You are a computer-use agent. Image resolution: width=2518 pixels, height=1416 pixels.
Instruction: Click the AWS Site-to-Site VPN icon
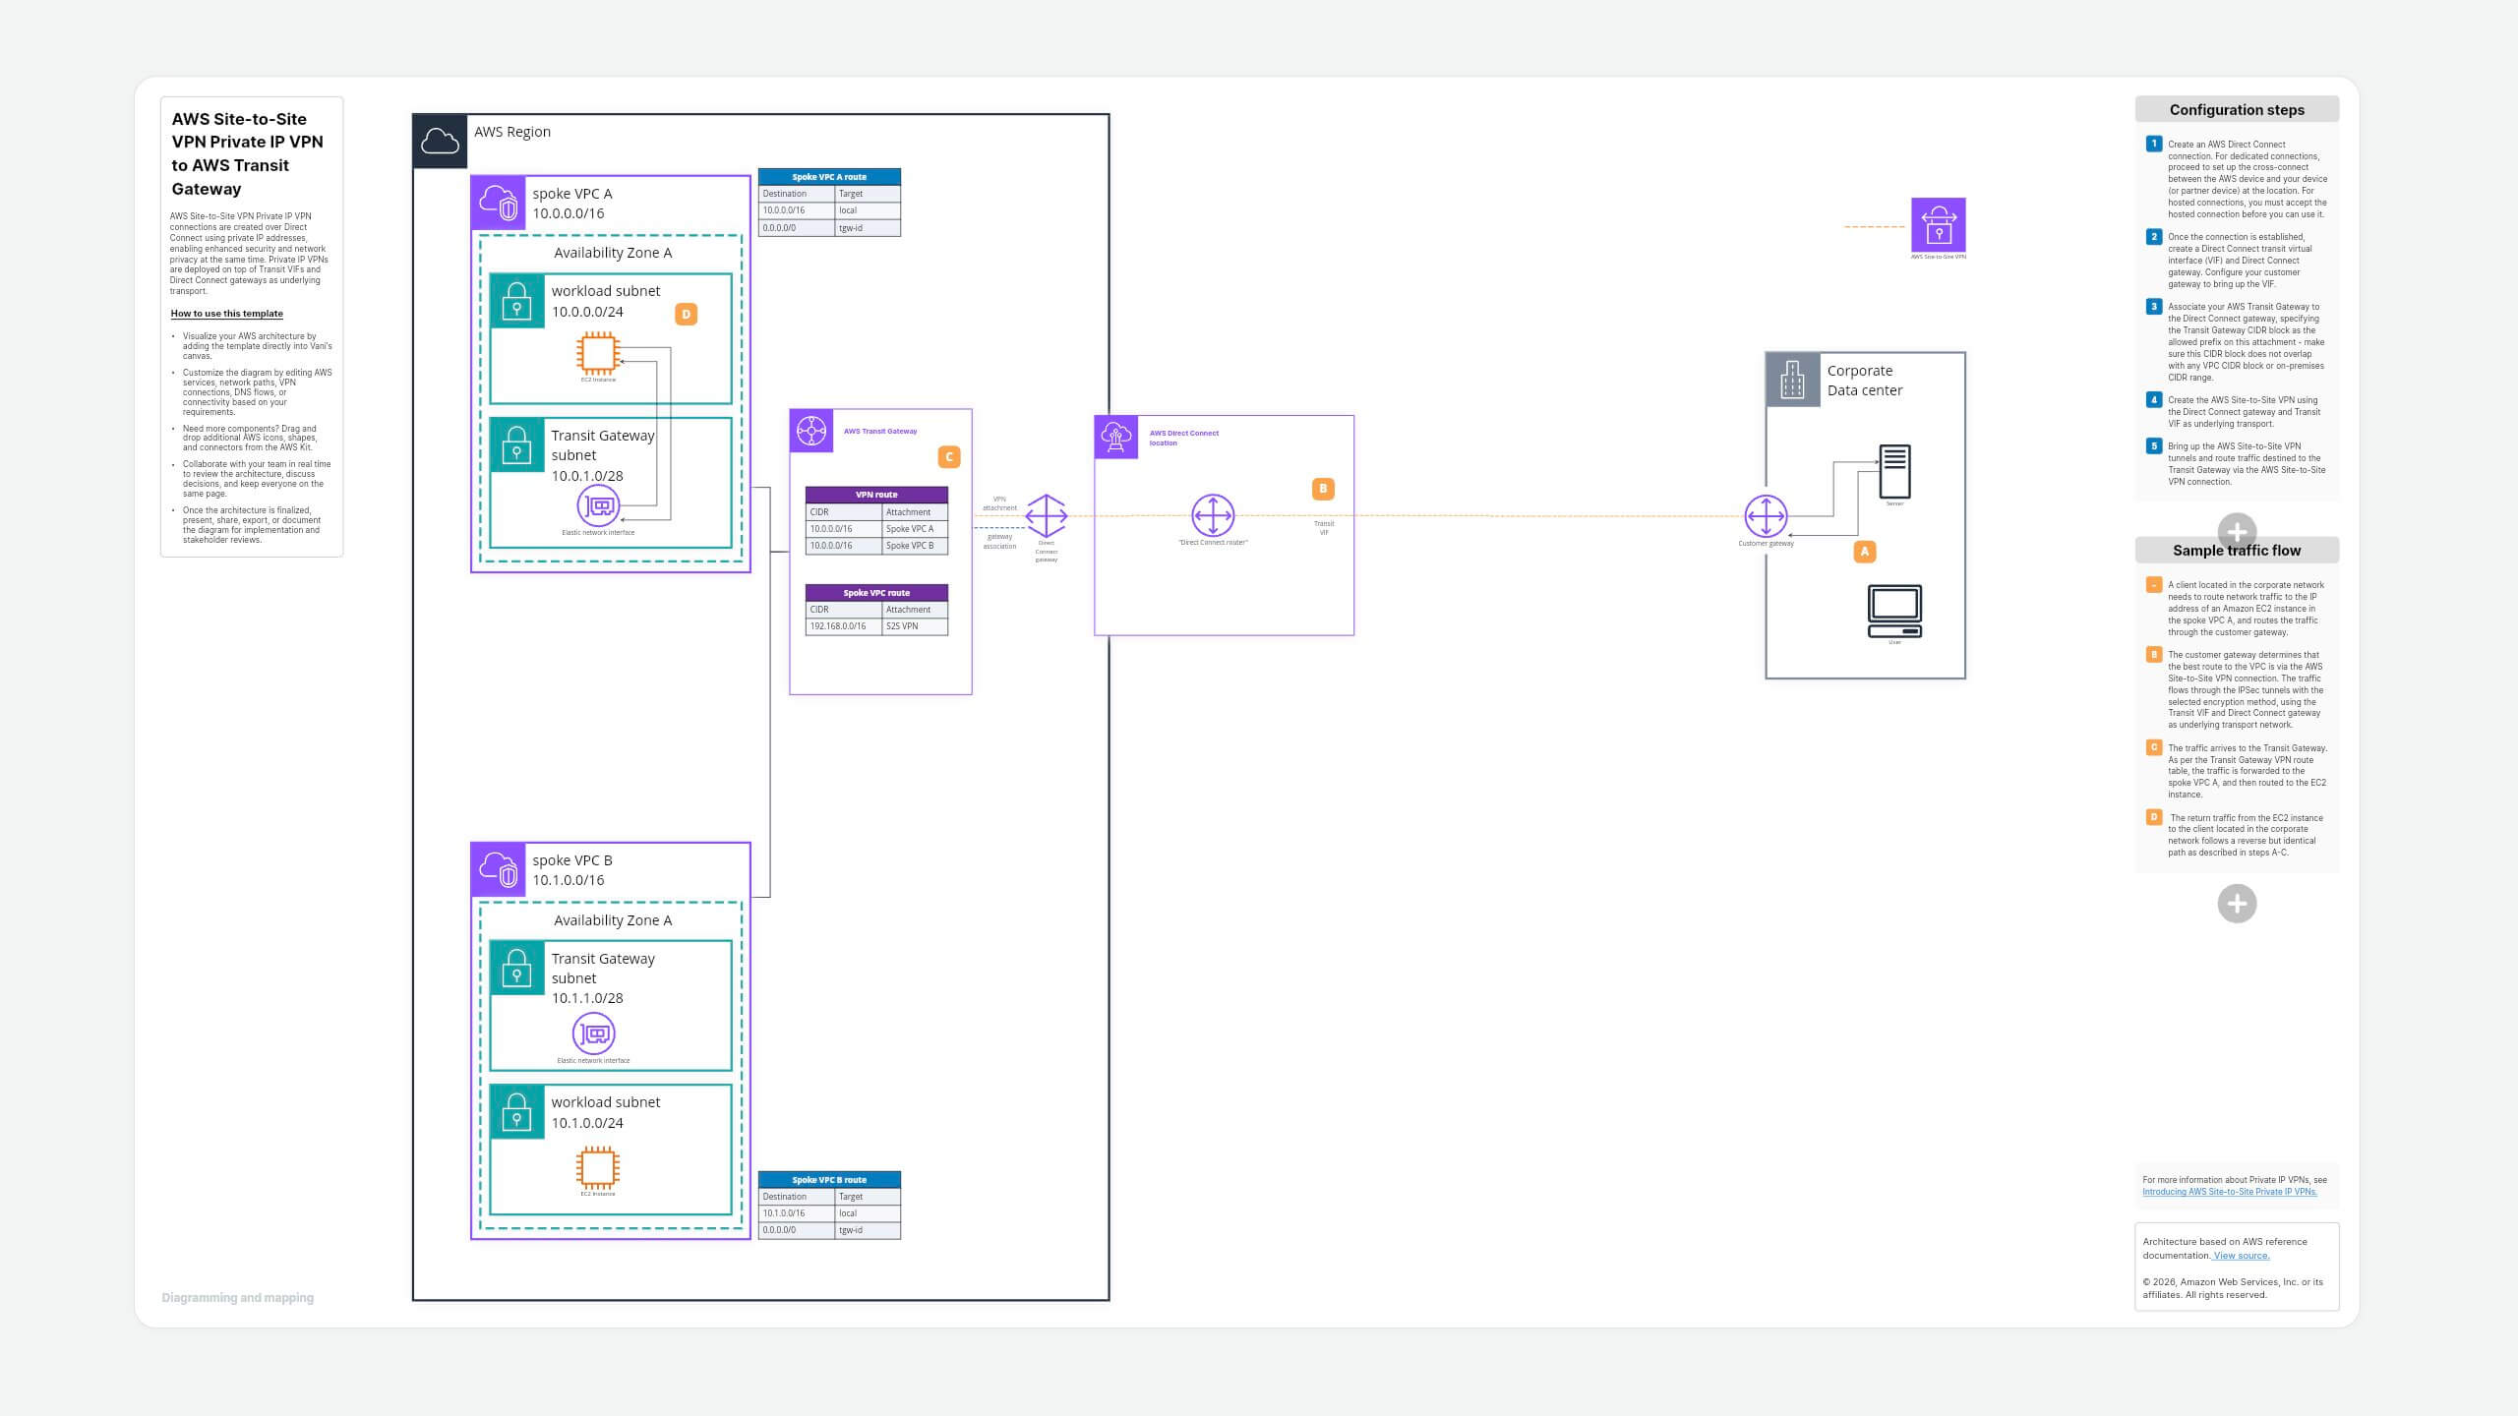click(1938, 225)
